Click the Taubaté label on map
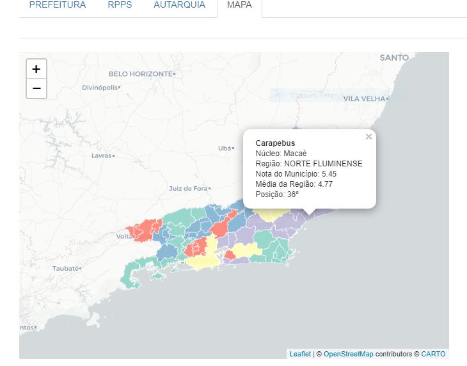 (x=66, y=268)
